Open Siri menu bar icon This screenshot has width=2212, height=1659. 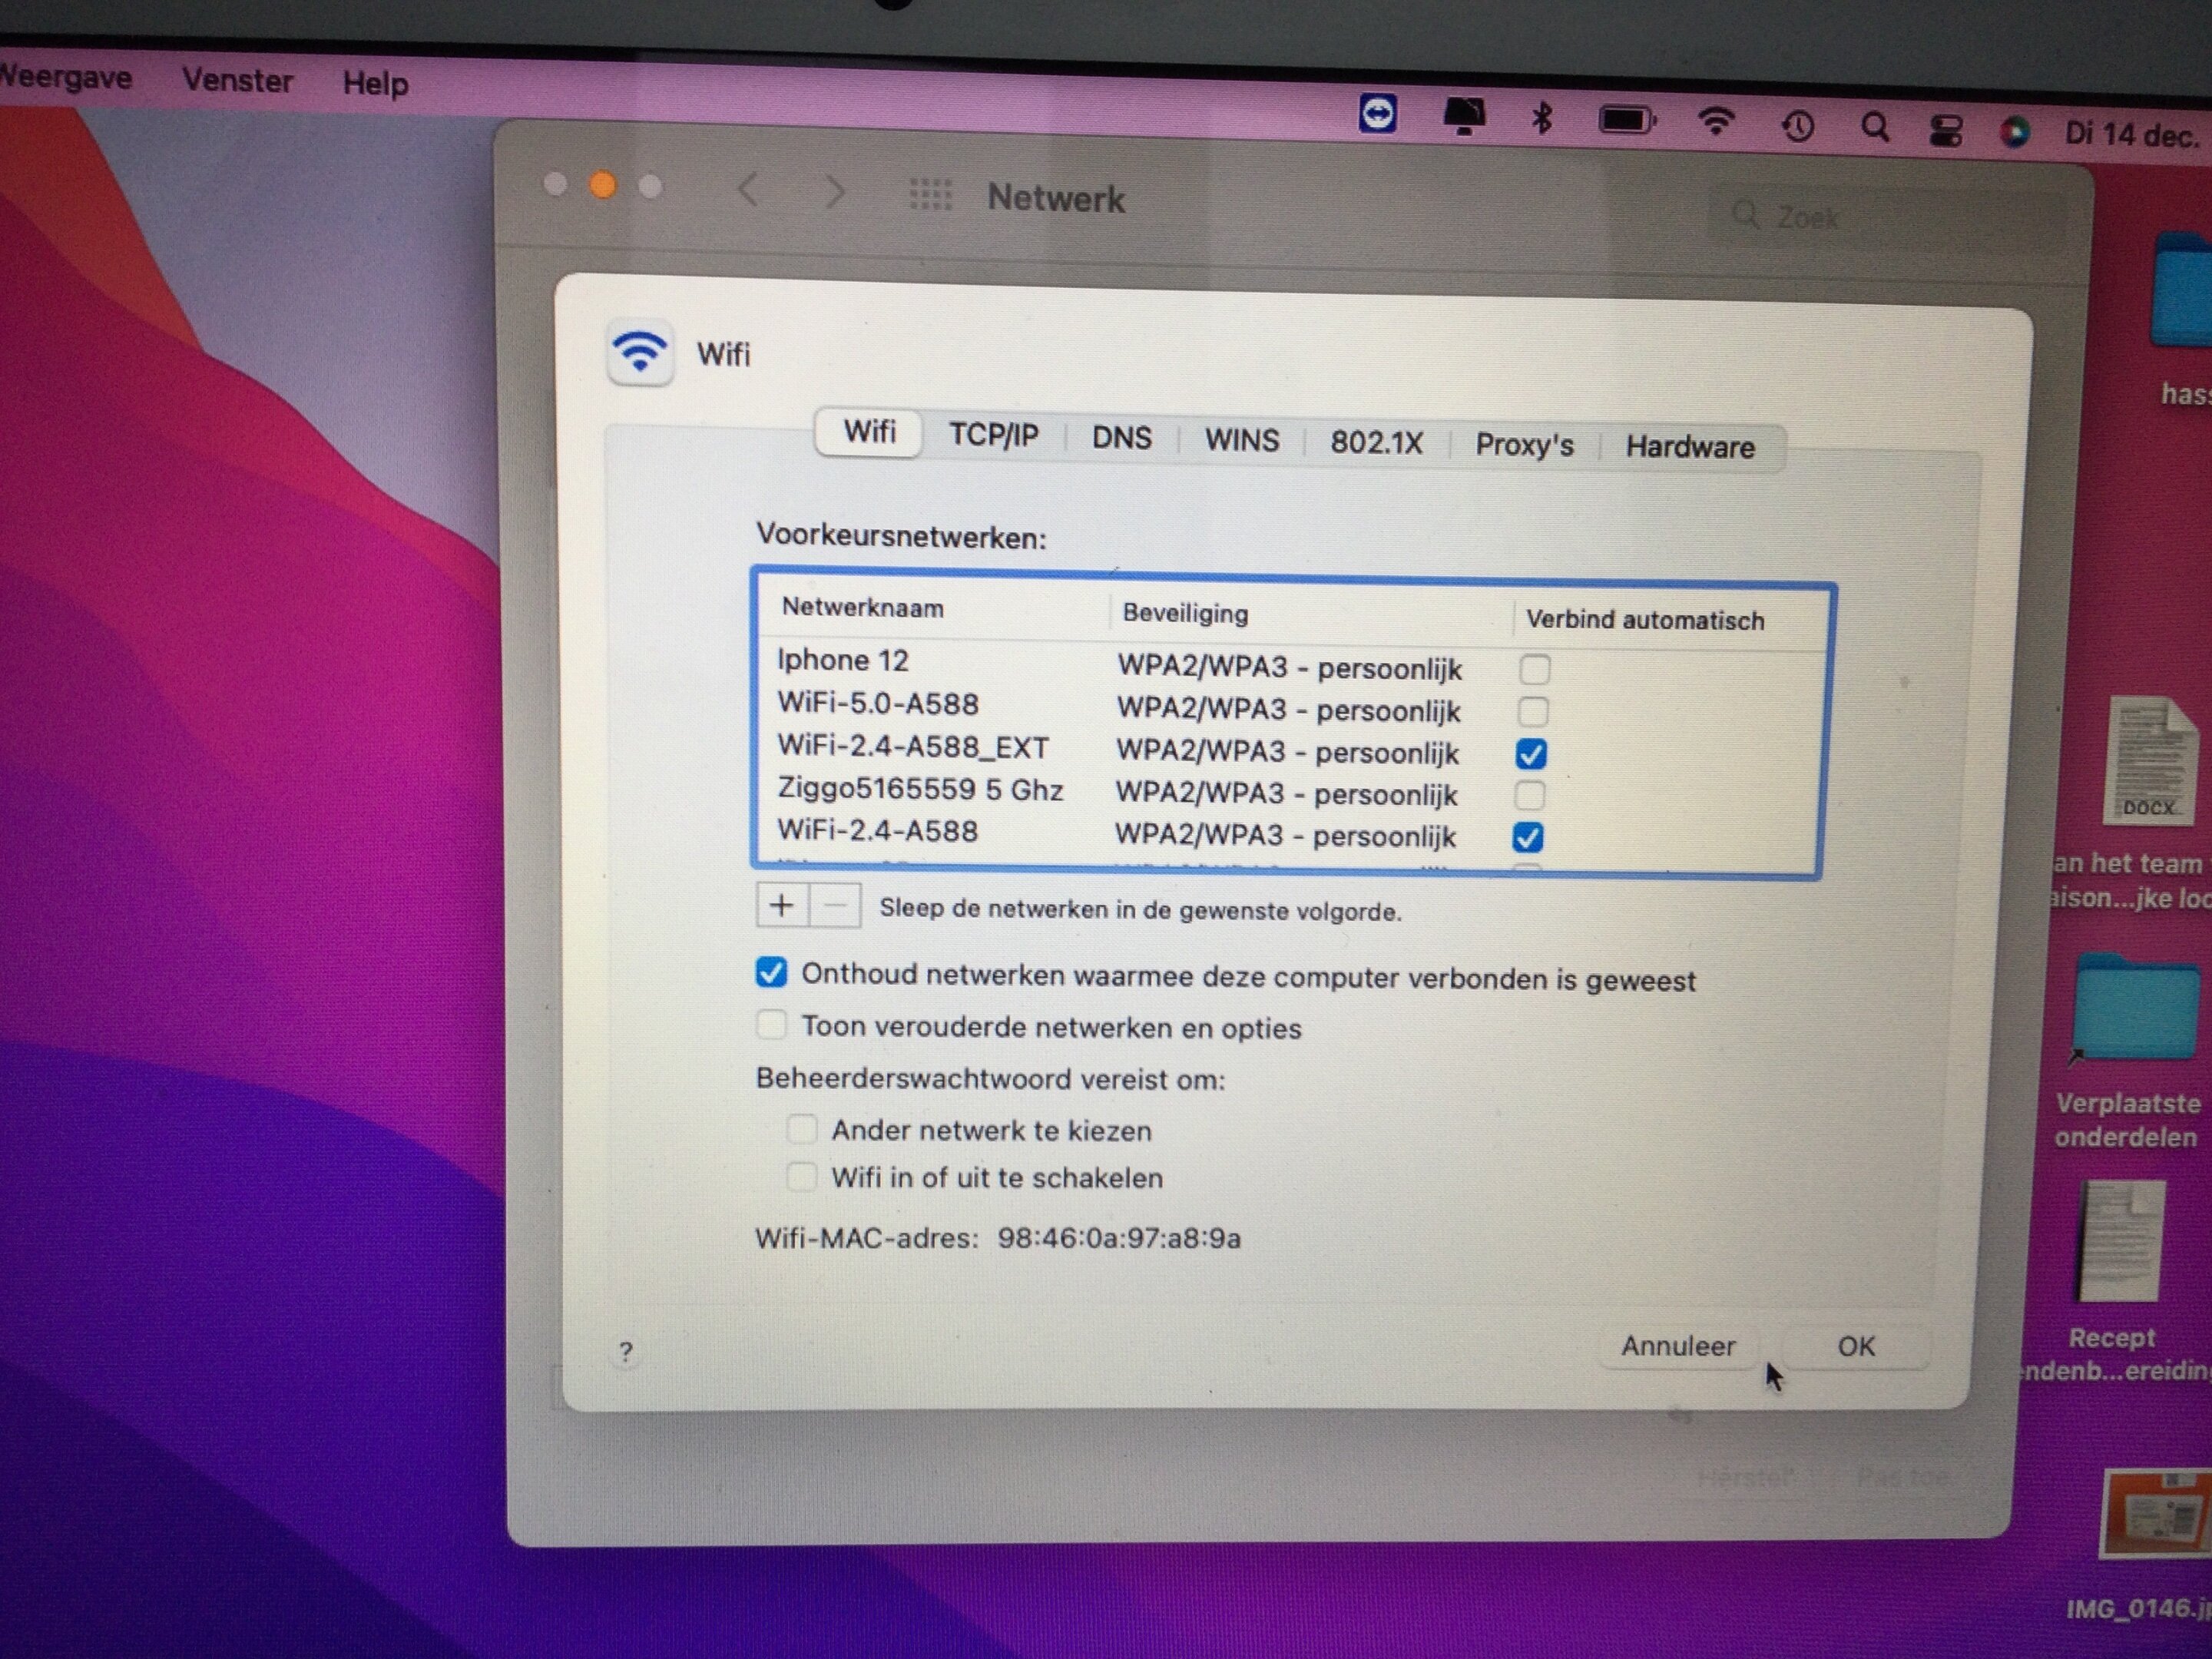2014,132
